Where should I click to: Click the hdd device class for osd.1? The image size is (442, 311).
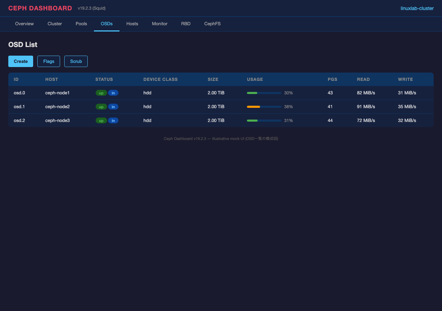(x=147, y=107)
